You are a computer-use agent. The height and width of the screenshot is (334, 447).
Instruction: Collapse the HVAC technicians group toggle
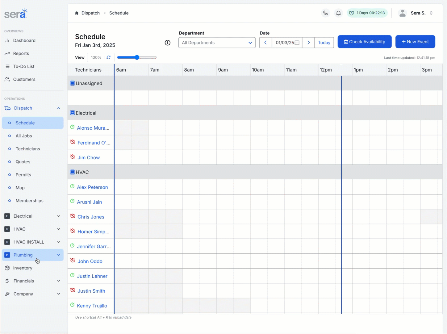point(73,172)
